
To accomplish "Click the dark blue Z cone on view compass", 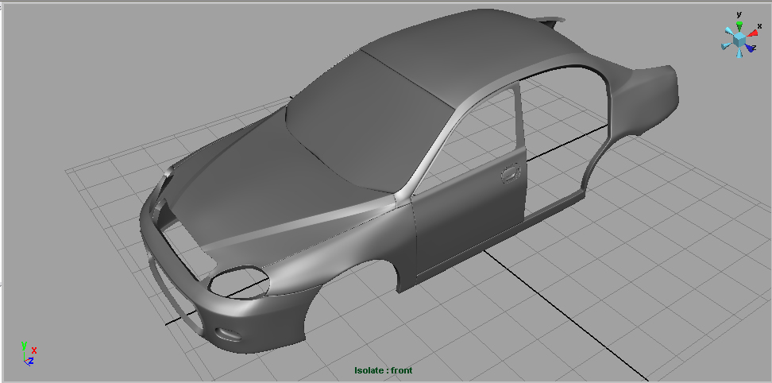I will pyautogui.click(x=750, y=48).
